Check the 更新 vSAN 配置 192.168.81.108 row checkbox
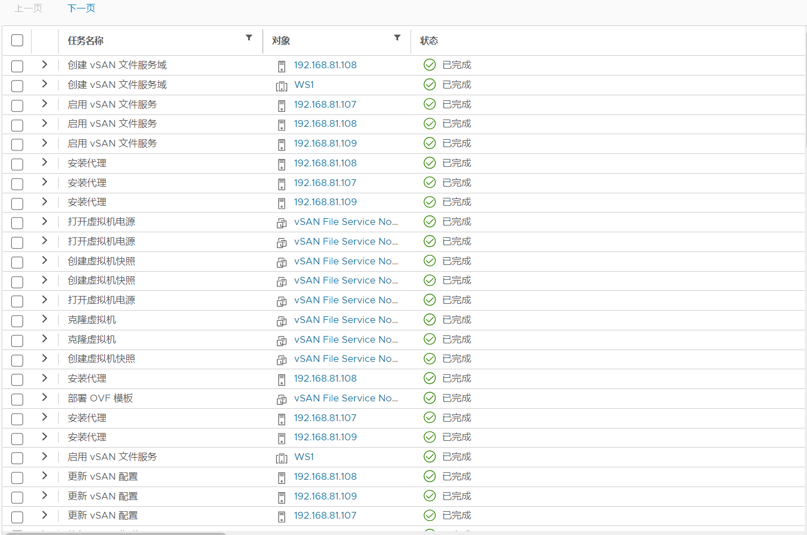 pos(17,477)
